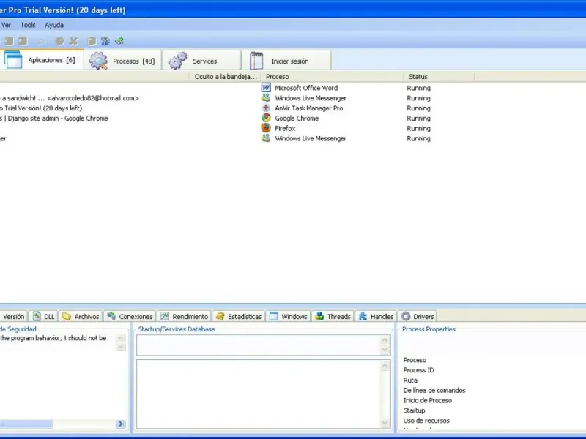Click the AnVir Task Manager Pro icon
Image resolution: width=586 pixels, height=439 pixels.
[266, 108]
